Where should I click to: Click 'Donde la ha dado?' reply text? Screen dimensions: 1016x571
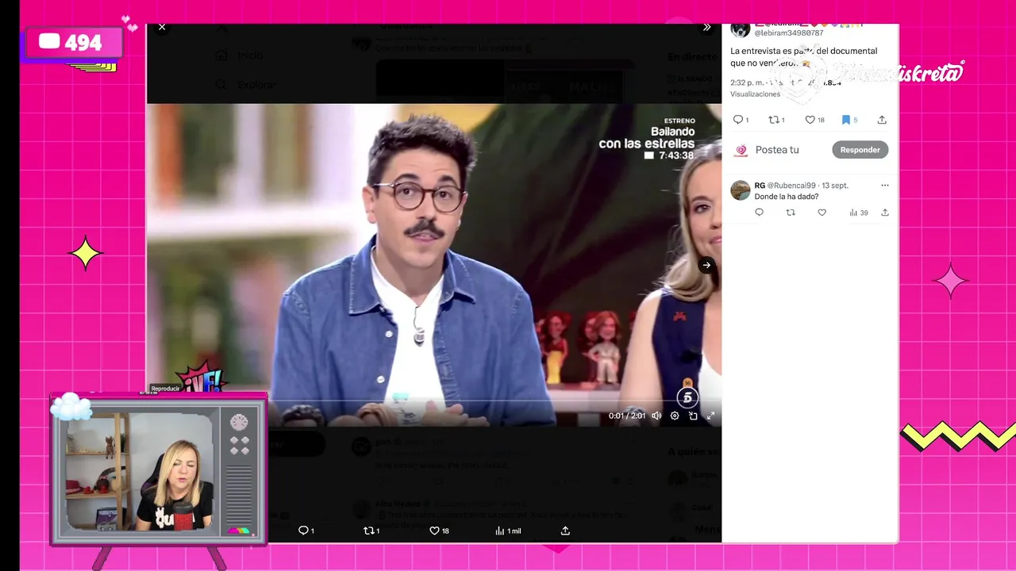[x=786, y=197]
